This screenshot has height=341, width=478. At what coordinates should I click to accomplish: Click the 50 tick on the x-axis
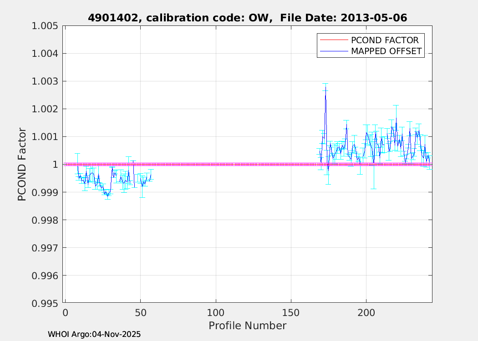[x=140, y=313]
